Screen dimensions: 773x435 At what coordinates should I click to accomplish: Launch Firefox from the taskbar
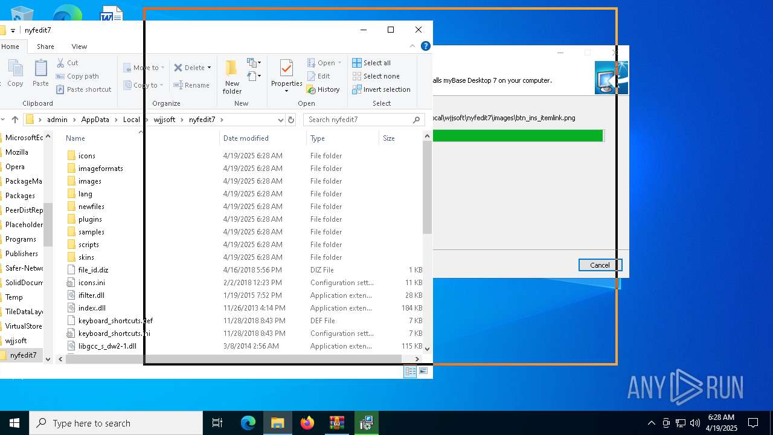pyautogui.click(x=307, y=423)
